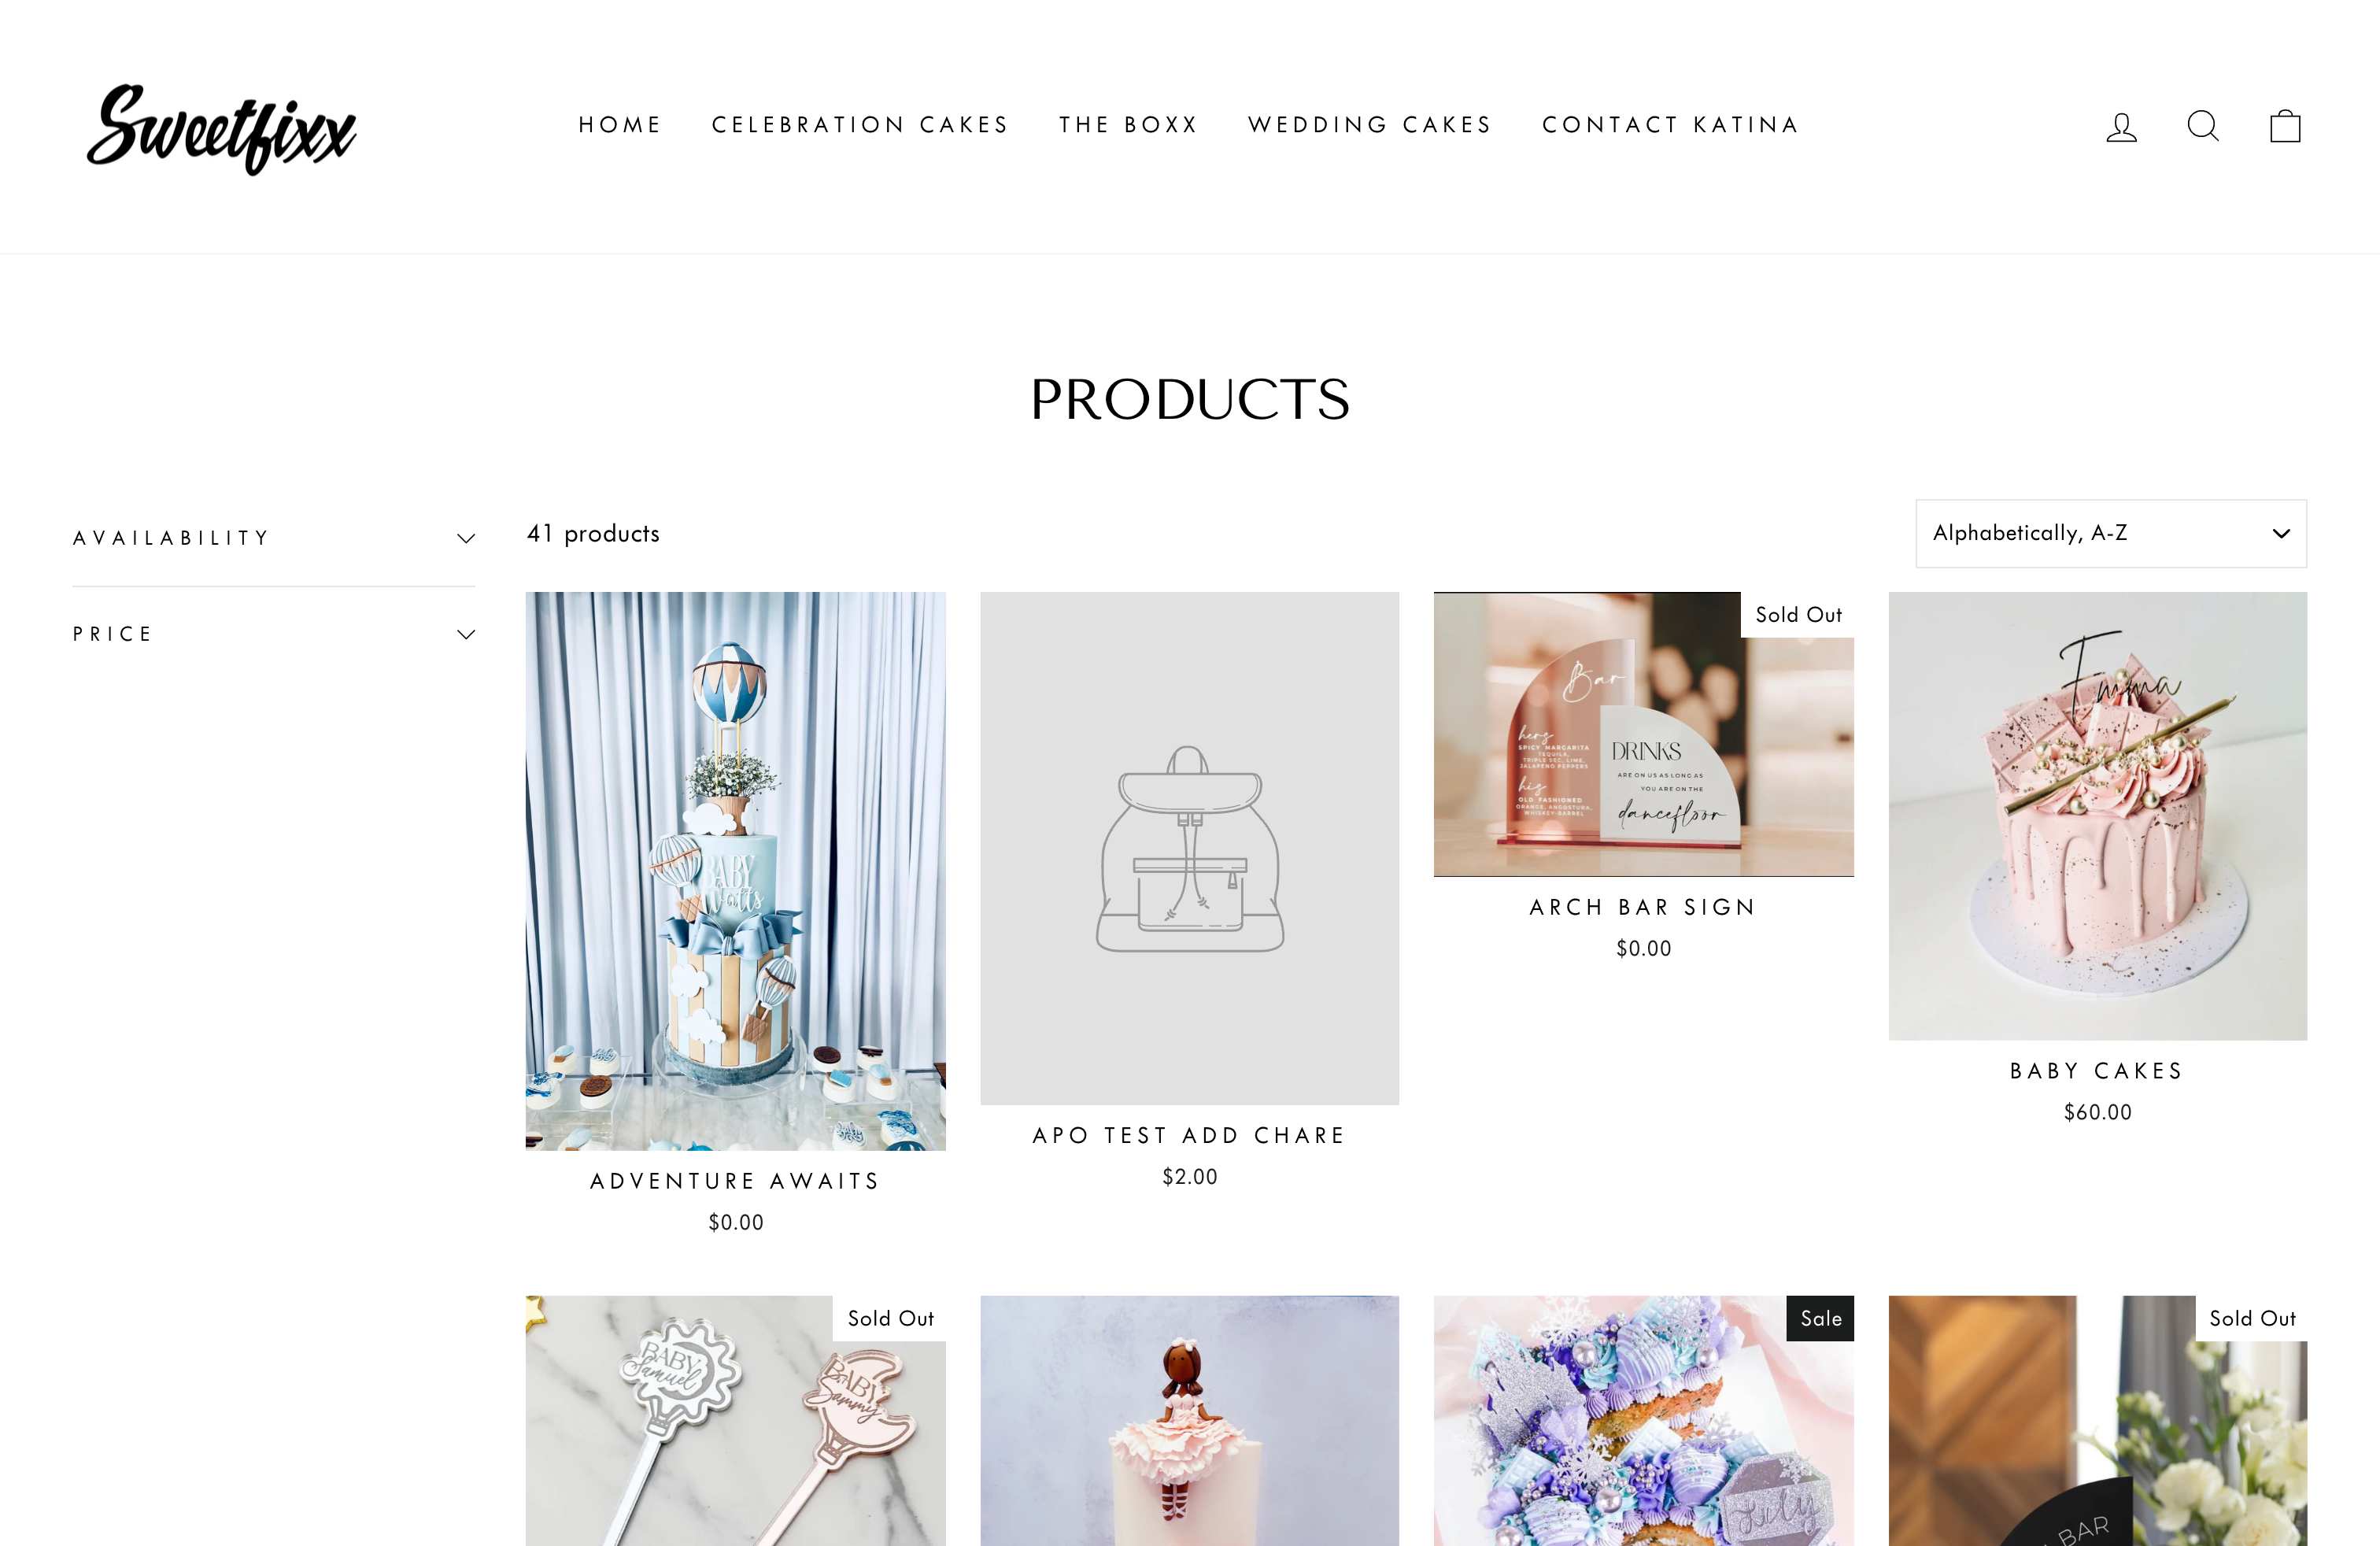The width and height of the screenshot is (2380, 1546).
Task: Go to the Home menu item
Action: [x=620, y=125]
